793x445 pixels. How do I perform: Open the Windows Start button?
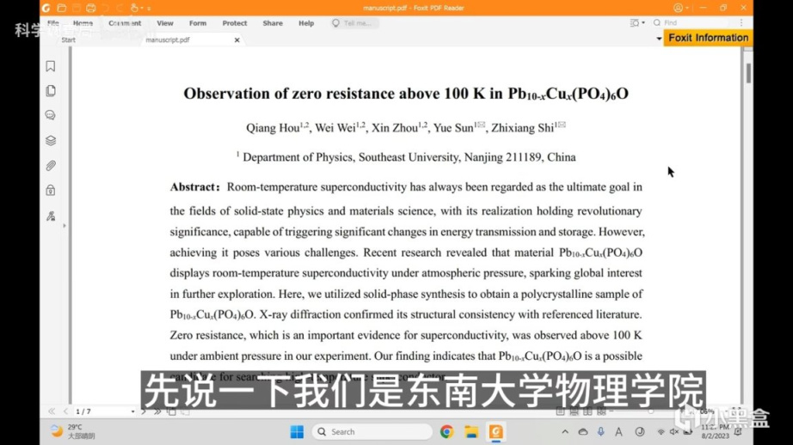(x=297, y=431)
